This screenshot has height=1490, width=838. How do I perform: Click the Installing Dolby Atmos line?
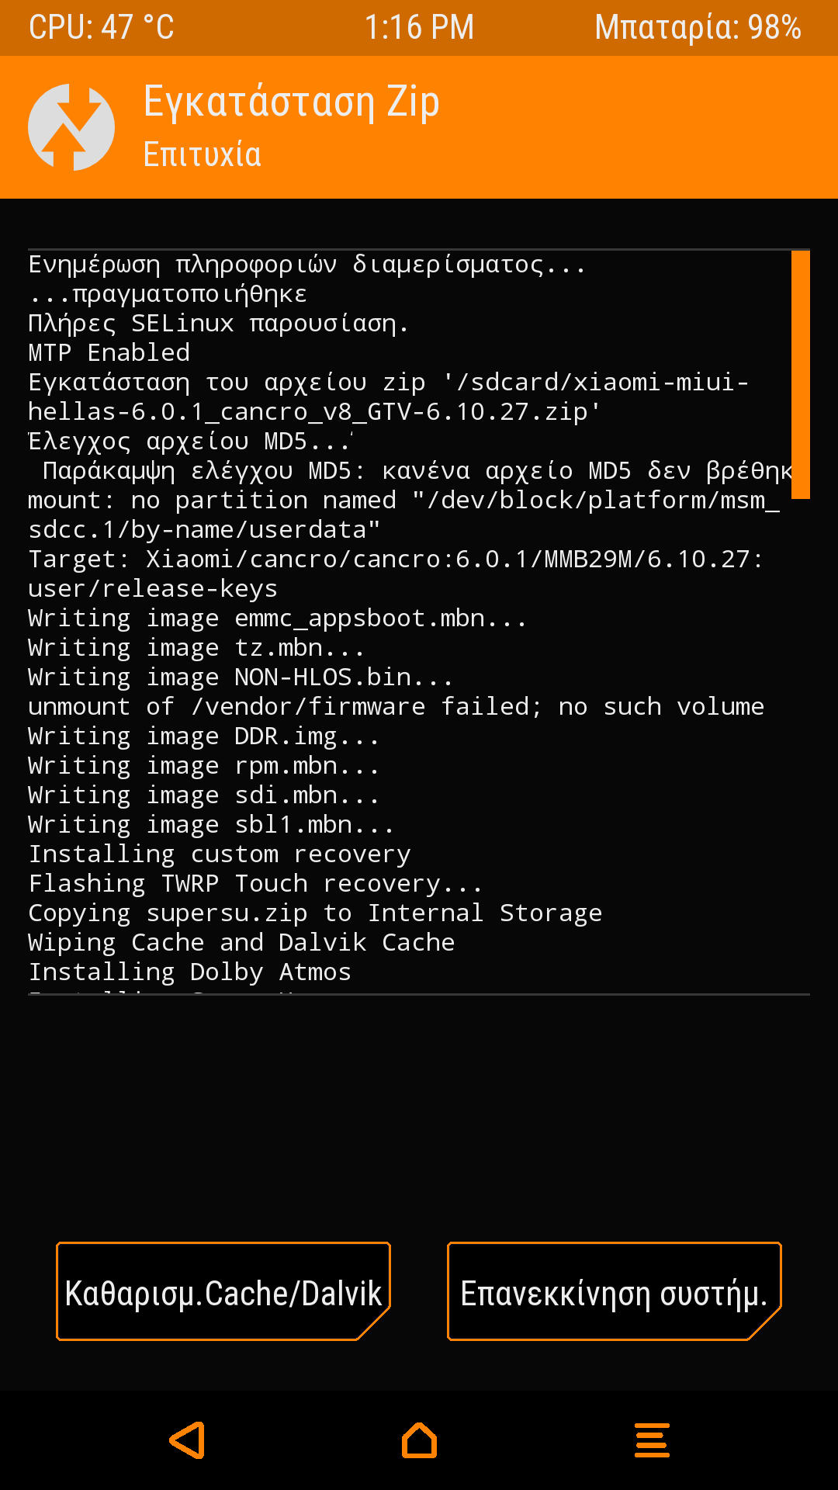190,972
